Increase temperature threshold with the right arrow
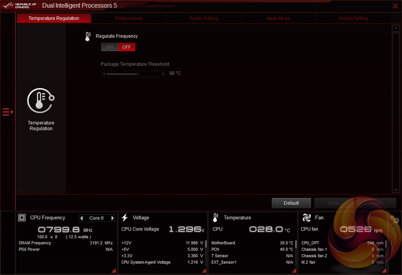Screen dimensions: 402x275 (x=163, y=74)
